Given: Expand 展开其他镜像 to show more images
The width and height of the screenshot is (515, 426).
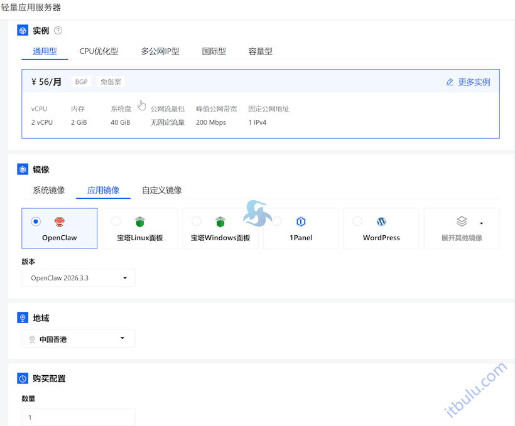Looking at the screenshot, I should click(462, 228).
